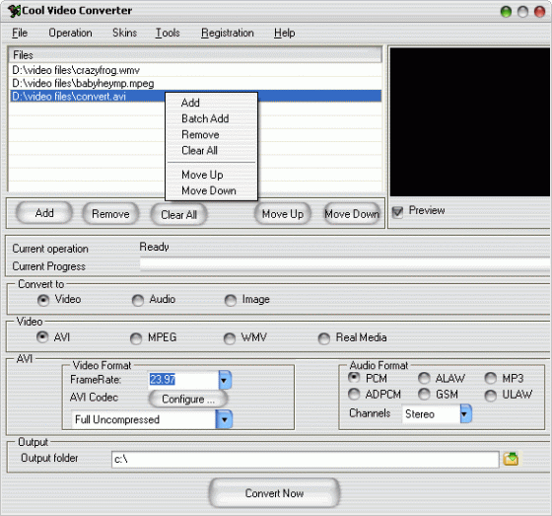
Task: Select GSM audio format
Action: click(x=424, y=394)
